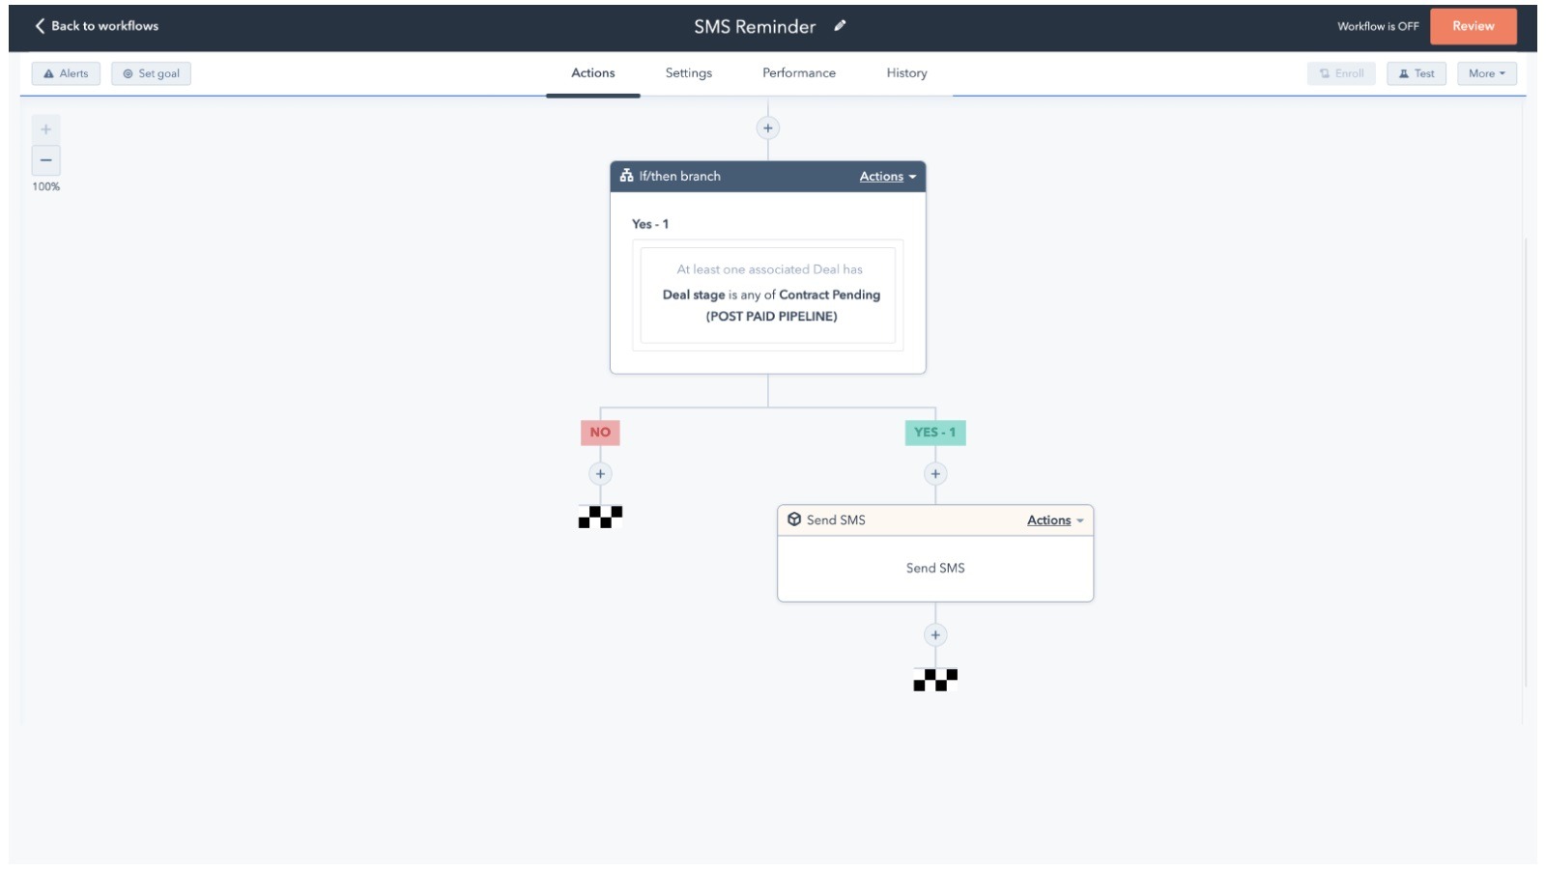Viewport: 1546px width, 869px height.
Task: Click the Review button
Action: tap(1473, 26)
